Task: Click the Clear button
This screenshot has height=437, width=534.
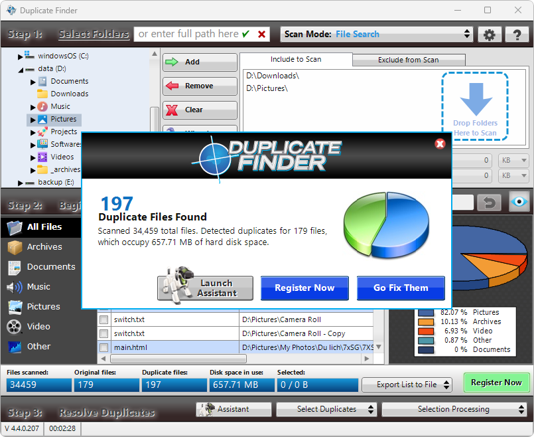Action: point(200,110)
